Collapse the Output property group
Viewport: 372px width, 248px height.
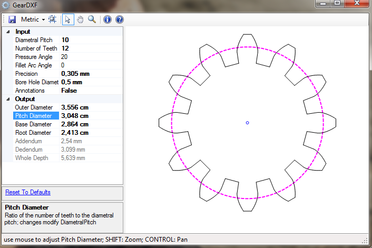coord(8,99)
